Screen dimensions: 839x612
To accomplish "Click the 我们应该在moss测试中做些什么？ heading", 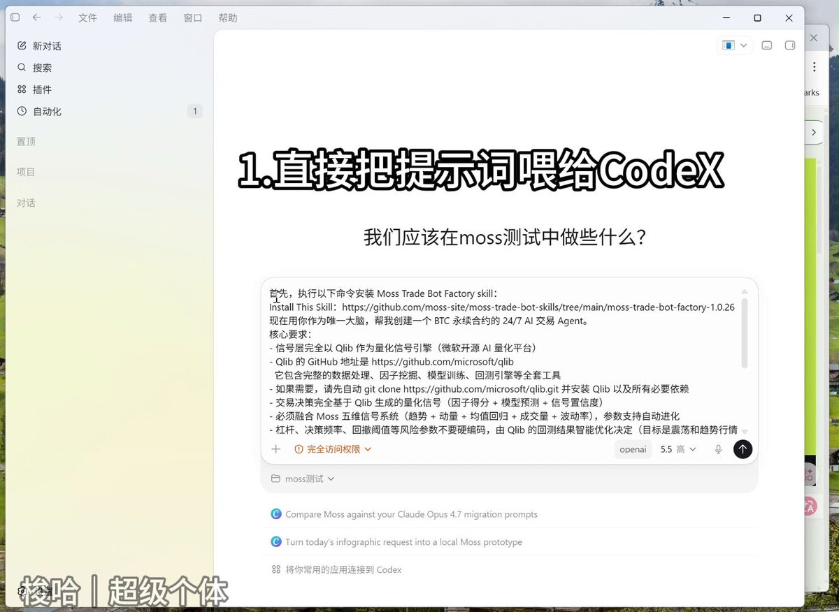I will click(x=505, y=237).
